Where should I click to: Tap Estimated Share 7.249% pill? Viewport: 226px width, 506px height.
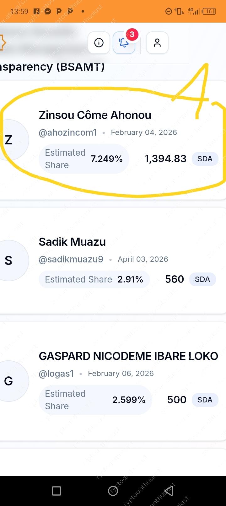[x=84, y=159]
